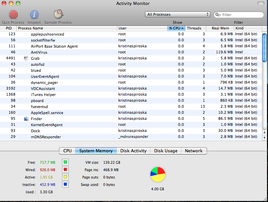
Task: Select the System Memory tab
Action: coord(96,151)
